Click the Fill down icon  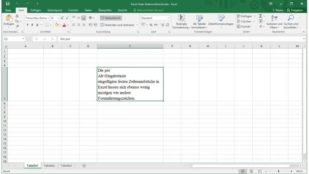(x=260, y=21)
